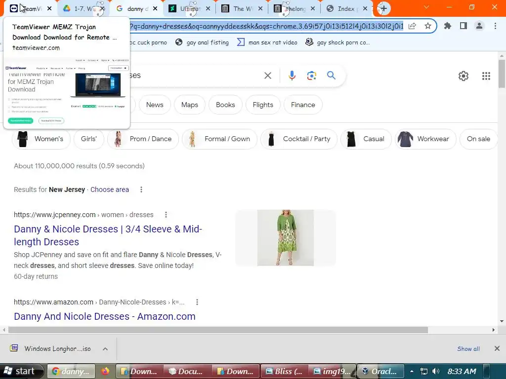This screenshot has width=506, height=379.
Task: Close the TeamViewer tab
Action: click(49, 9)
